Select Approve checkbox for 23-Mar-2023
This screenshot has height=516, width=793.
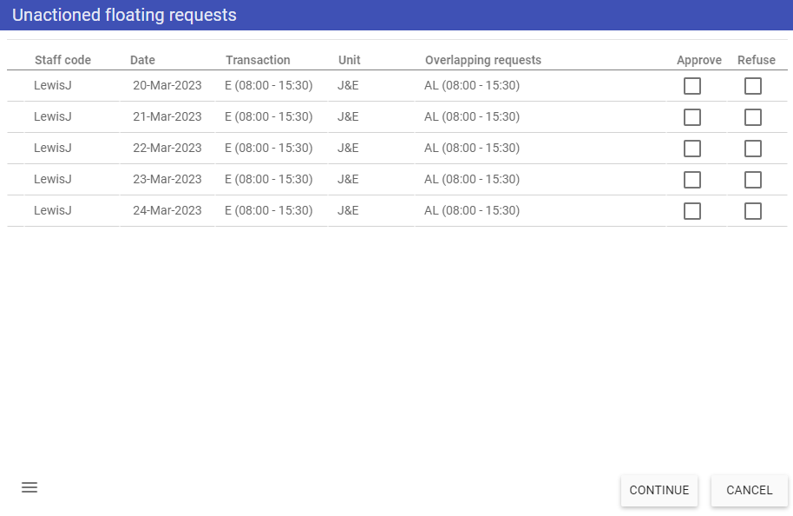[x=691, y=180]
